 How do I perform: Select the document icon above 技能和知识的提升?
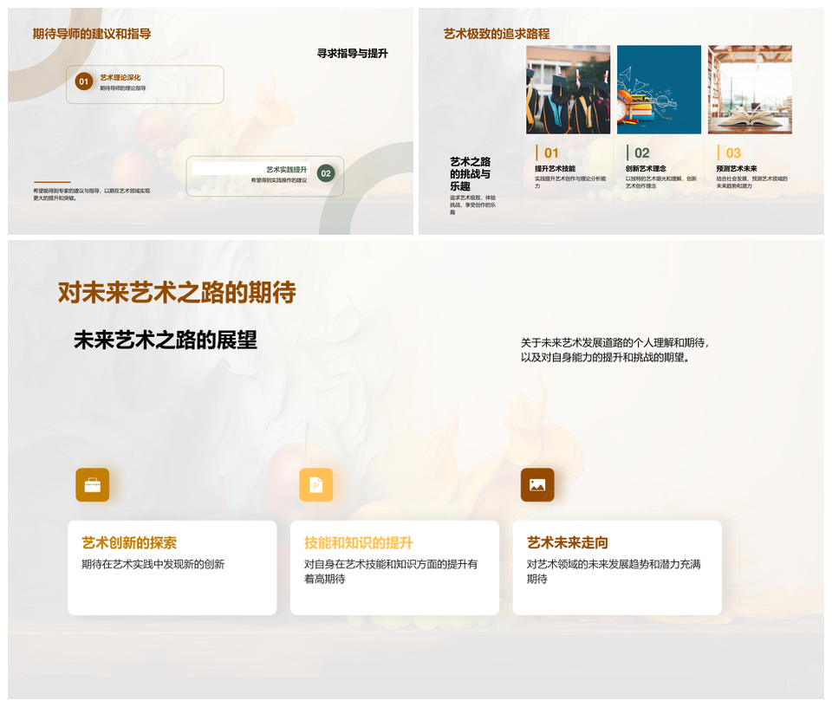(x=315, y=485)
